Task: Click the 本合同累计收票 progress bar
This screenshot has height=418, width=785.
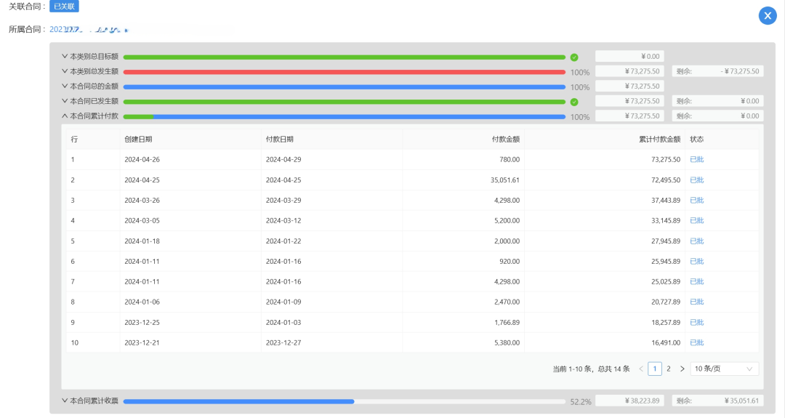Action: 344,401
